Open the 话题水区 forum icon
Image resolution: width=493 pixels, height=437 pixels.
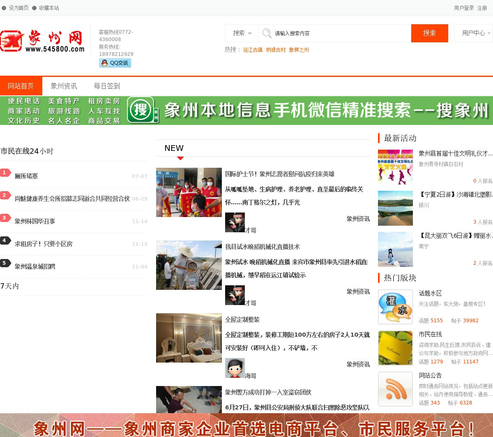395,307
